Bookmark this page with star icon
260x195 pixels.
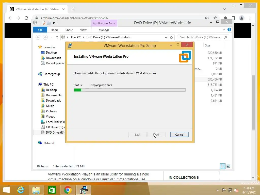[215, 18]
